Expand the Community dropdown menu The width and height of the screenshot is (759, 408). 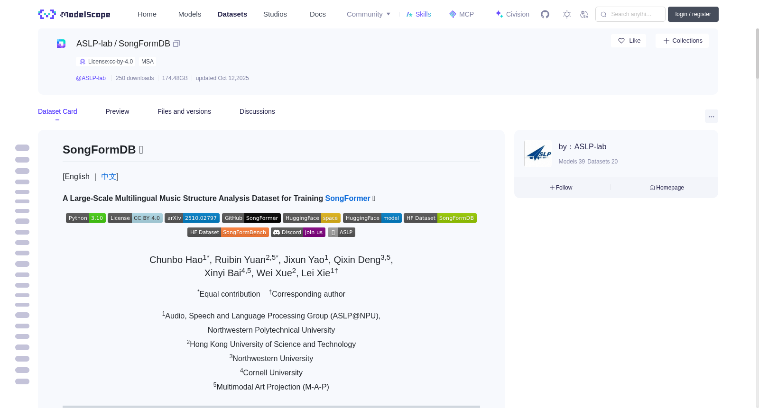[369, 14]
